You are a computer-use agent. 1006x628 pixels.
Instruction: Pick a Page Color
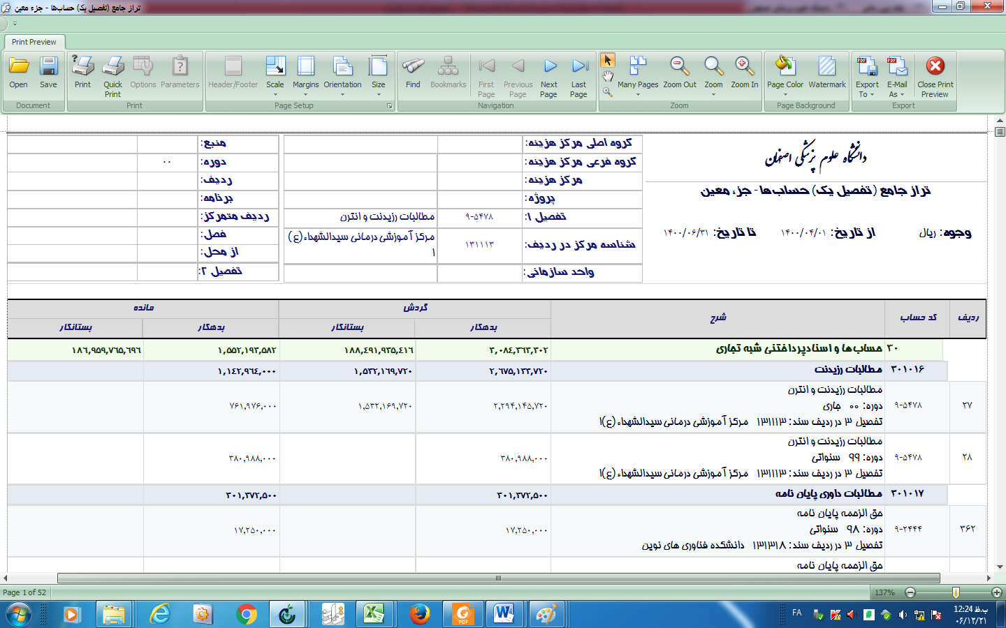[x=785, y=76]
